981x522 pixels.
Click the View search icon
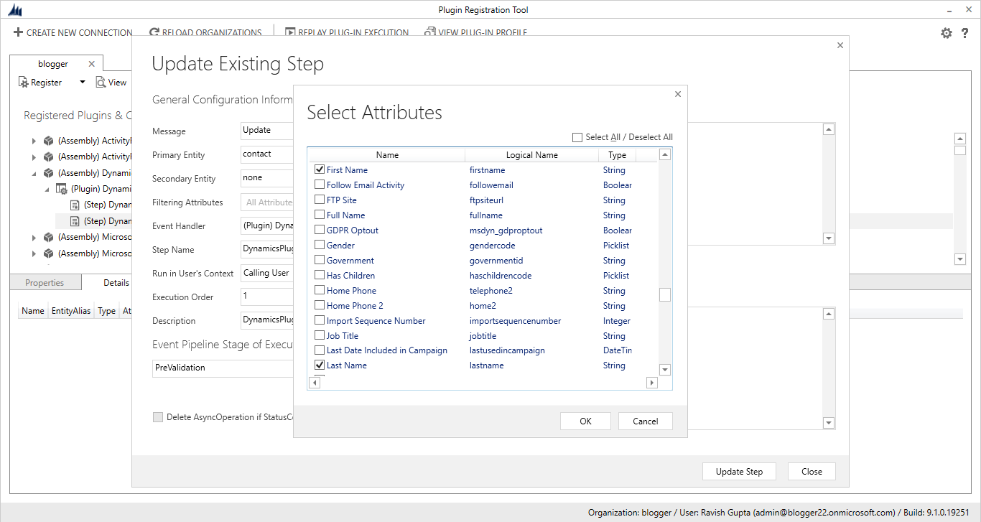(100, 81)
